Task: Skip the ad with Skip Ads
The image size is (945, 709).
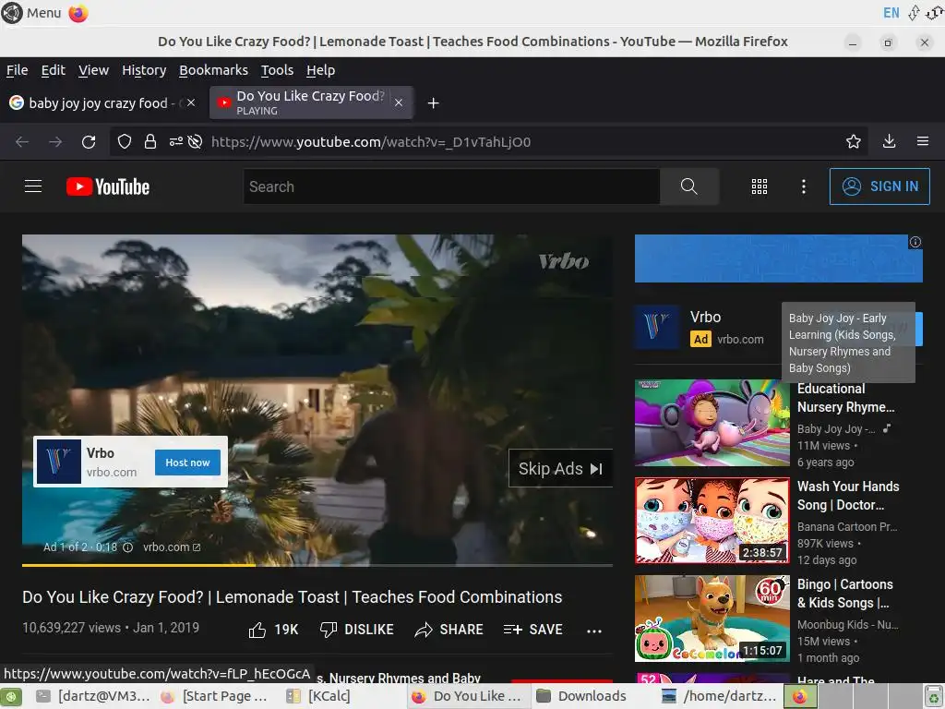Action: click(x=560, y=468)
